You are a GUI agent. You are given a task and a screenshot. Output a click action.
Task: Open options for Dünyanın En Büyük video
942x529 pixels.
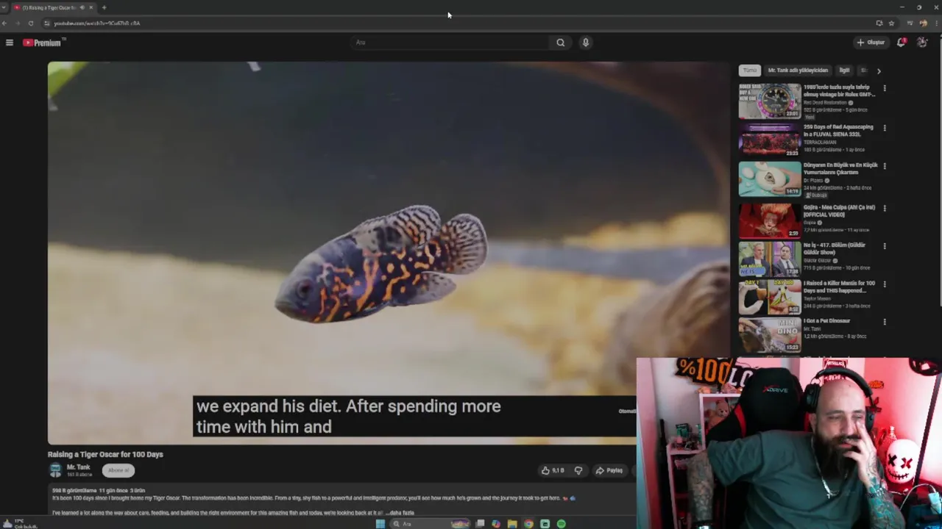pos(885,166)
